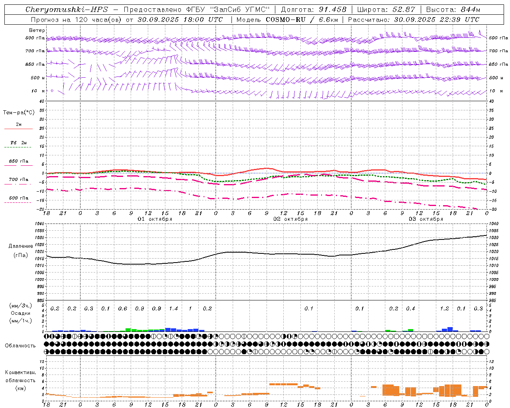
Task: Click the "03 октября" date label
Action: pyautogui.click(x=426, y=219)
